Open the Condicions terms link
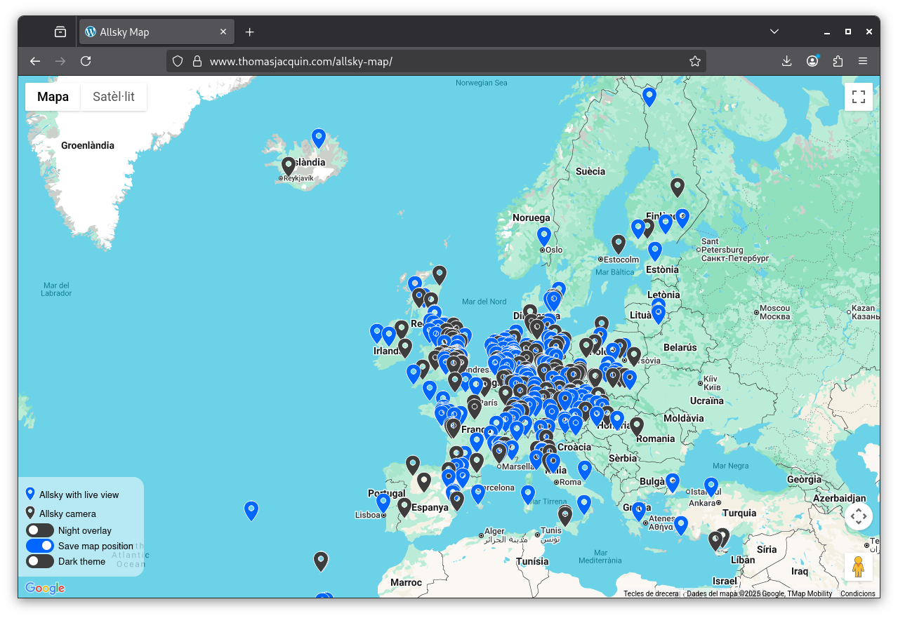Viewport: 898px width, 618px height. click(x=857, y=593)
